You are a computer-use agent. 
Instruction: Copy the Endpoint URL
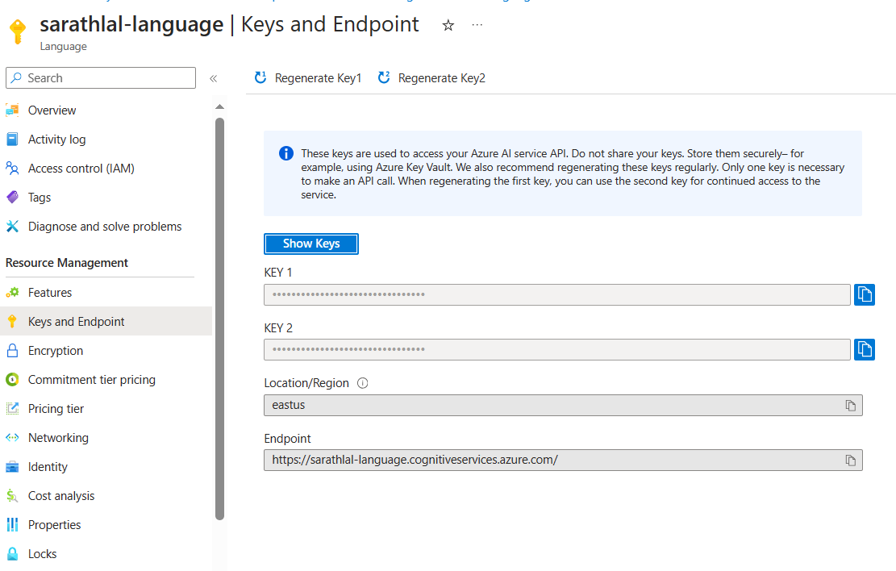click(850, 460)
